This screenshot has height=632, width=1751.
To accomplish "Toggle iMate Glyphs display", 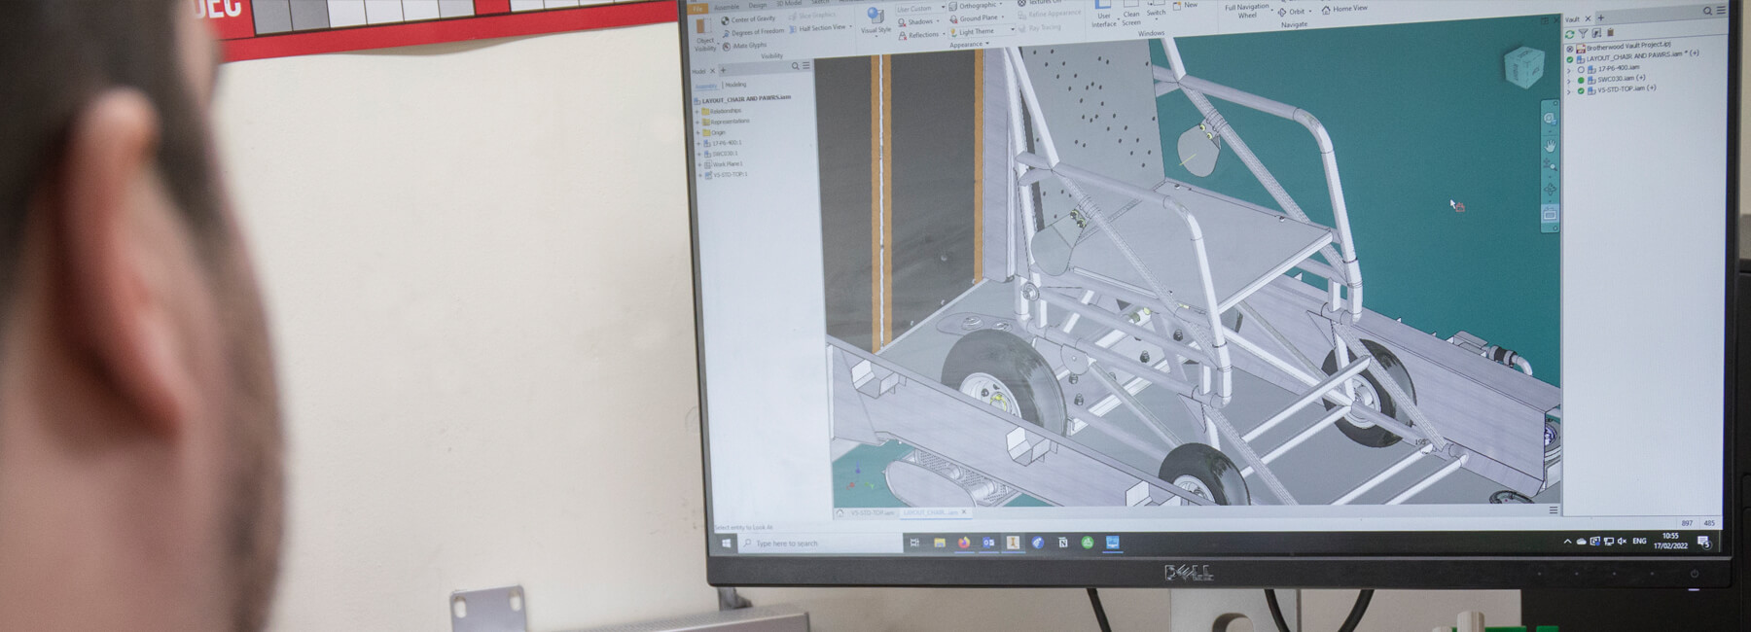I will [x=745, y=46].
